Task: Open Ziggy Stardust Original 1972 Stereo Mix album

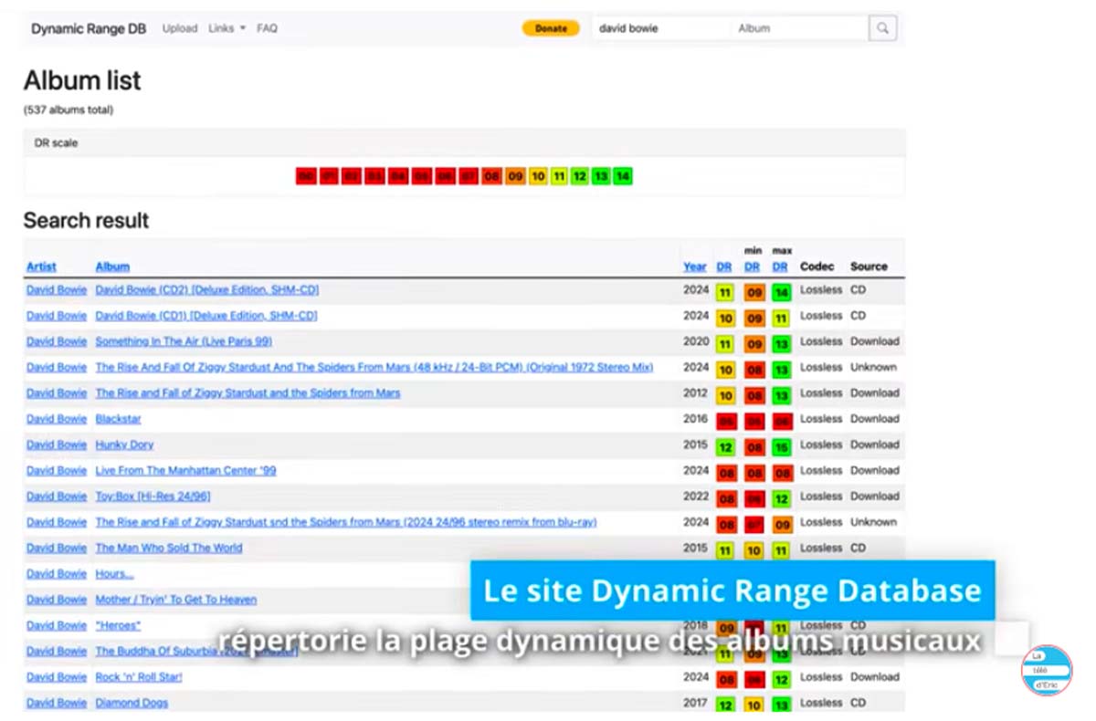Action: (374, 367)
